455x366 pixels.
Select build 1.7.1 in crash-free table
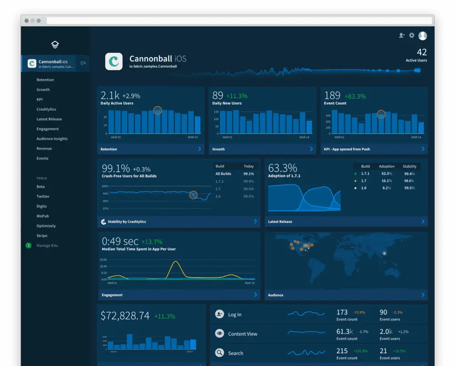click(234, 181)
